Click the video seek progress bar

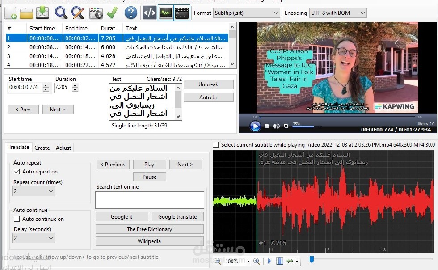[x=337, y=117]
